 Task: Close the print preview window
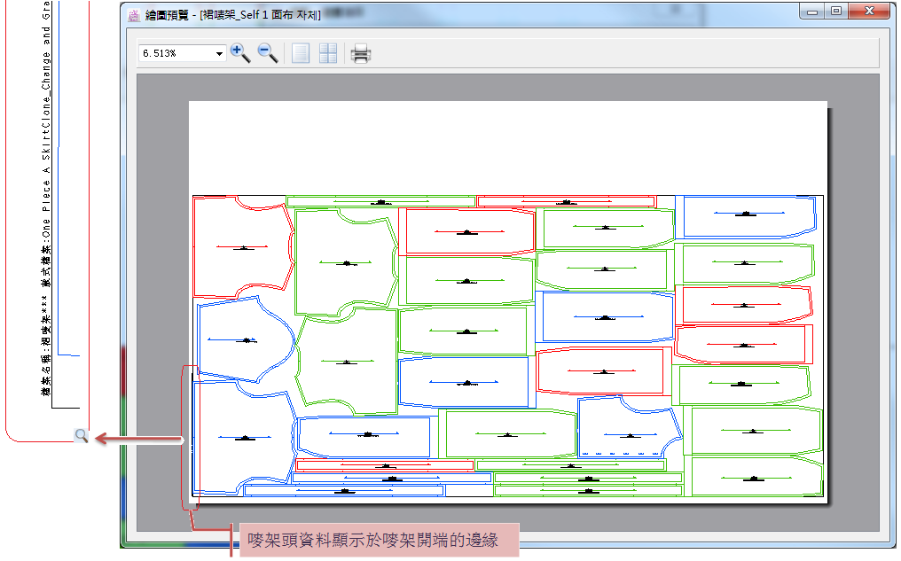[x=867, y=11]
